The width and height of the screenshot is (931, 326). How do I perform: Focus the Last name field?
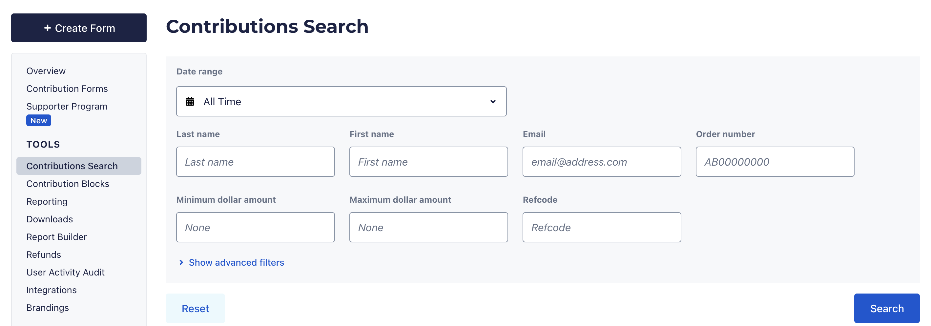255,162
